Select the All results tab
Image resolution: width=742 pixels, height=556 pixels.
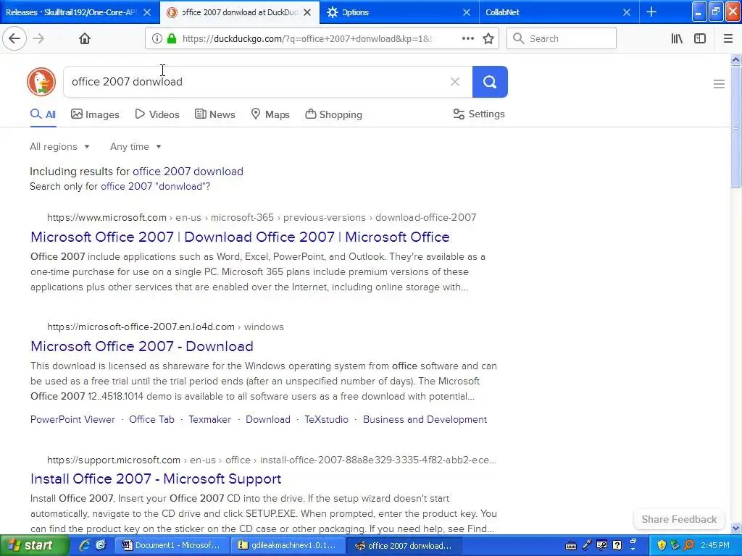43,114
